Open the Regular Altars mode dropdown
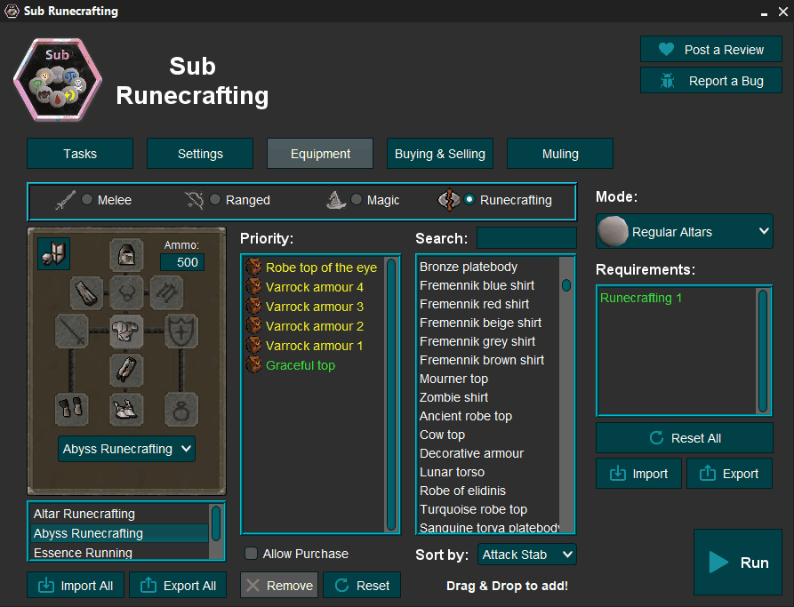Screen dimensions: 794x607 tap(684, 231)
